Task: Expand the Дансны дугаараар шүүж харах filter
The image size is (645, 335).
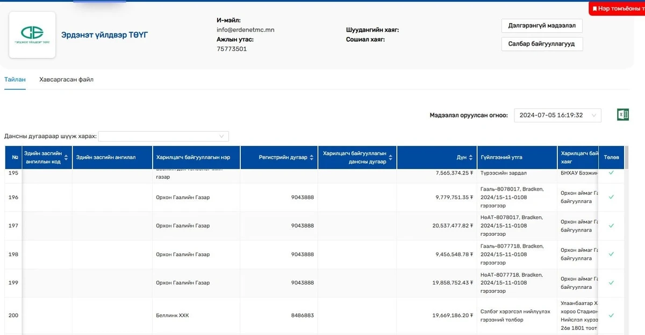Action: (x=163, y=136)
